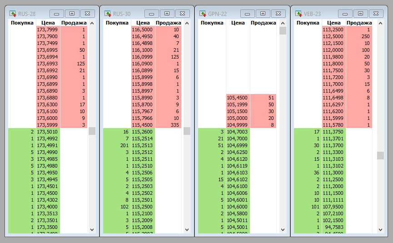Select price 105,4500 in GPN-22
393x243 pixels.
(x=238, y=98)
